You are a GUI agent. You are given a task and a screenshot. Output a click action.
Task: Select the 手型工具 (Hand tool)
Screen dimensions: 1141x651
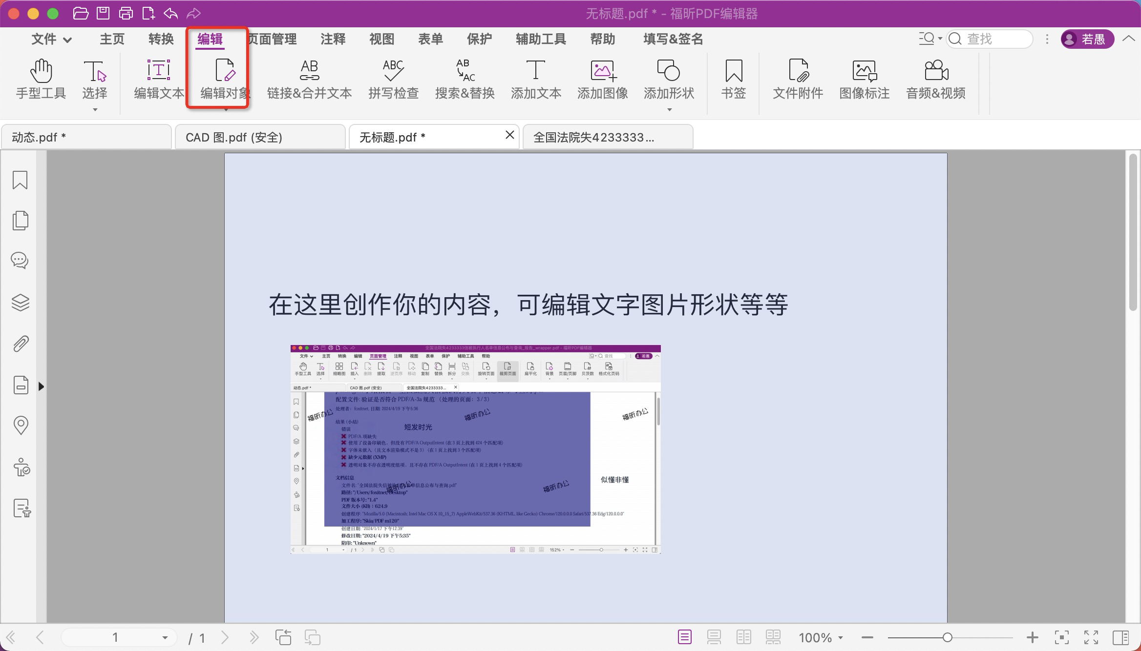pos(40,81)
